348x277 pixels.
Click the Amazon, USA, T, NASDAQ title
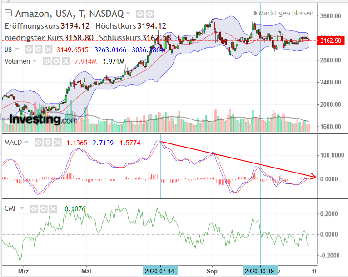click(x=70, y=14)
